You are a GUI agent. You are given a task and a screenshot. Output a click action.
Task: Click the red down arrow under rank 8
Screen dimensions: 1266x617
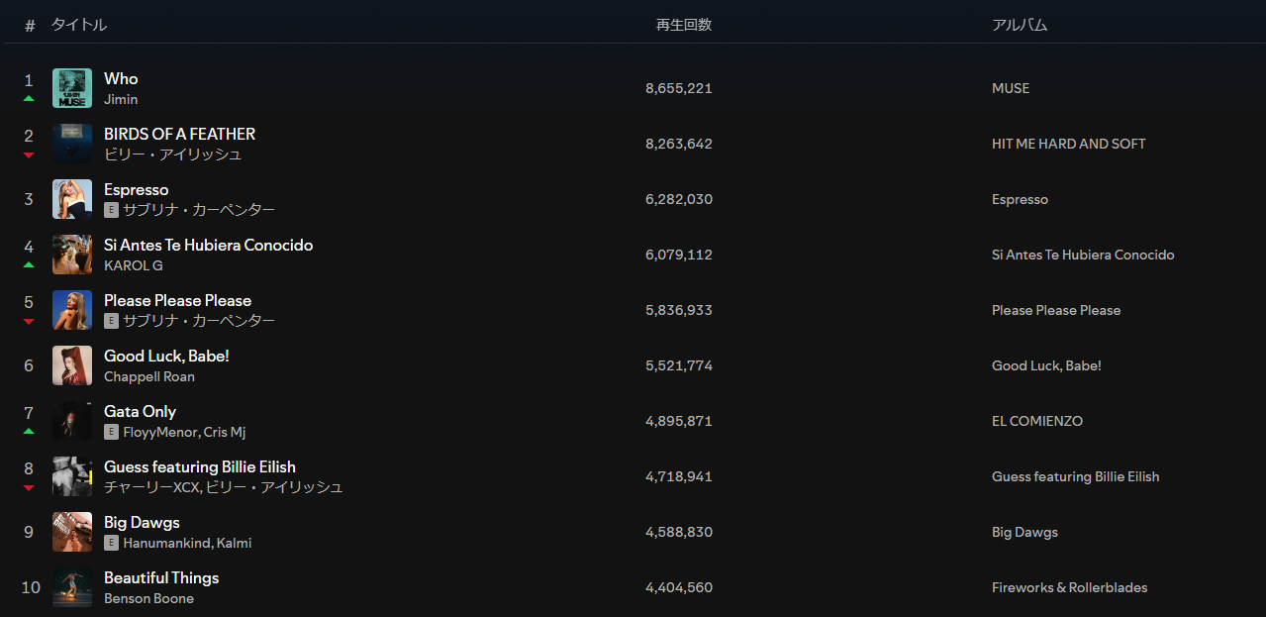click(29, 487)
